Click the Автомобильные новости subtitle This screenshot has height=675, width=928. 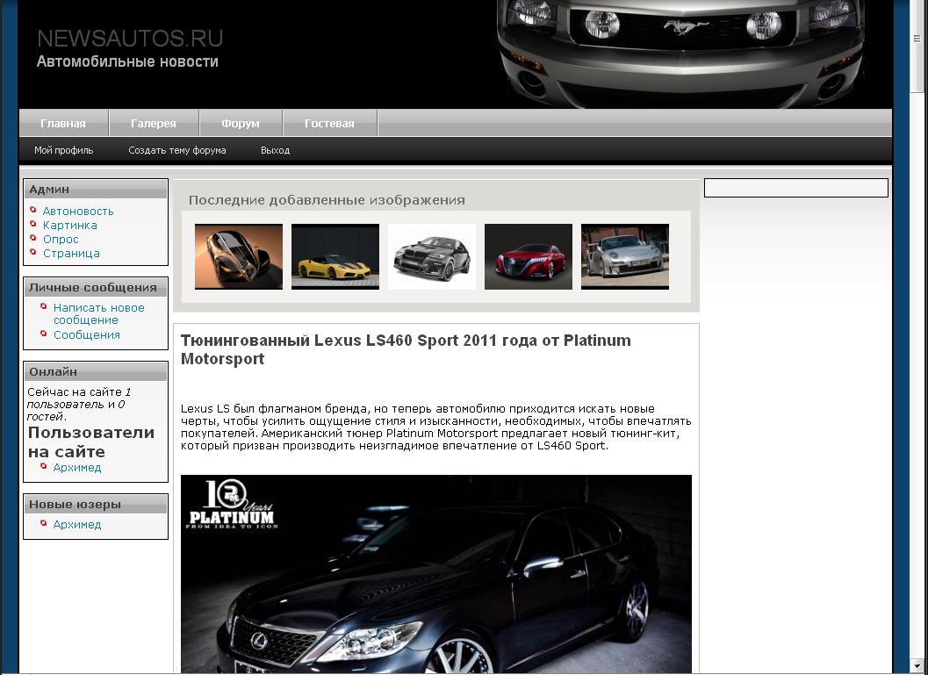click(x=127, y=61)
